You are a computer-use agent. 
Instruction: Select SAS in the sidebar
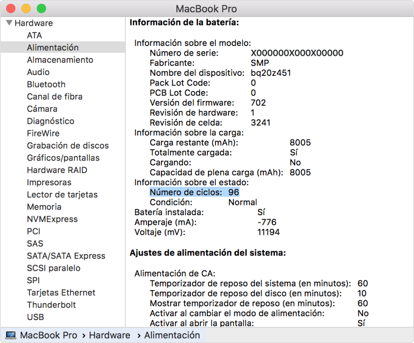point(35,244)
